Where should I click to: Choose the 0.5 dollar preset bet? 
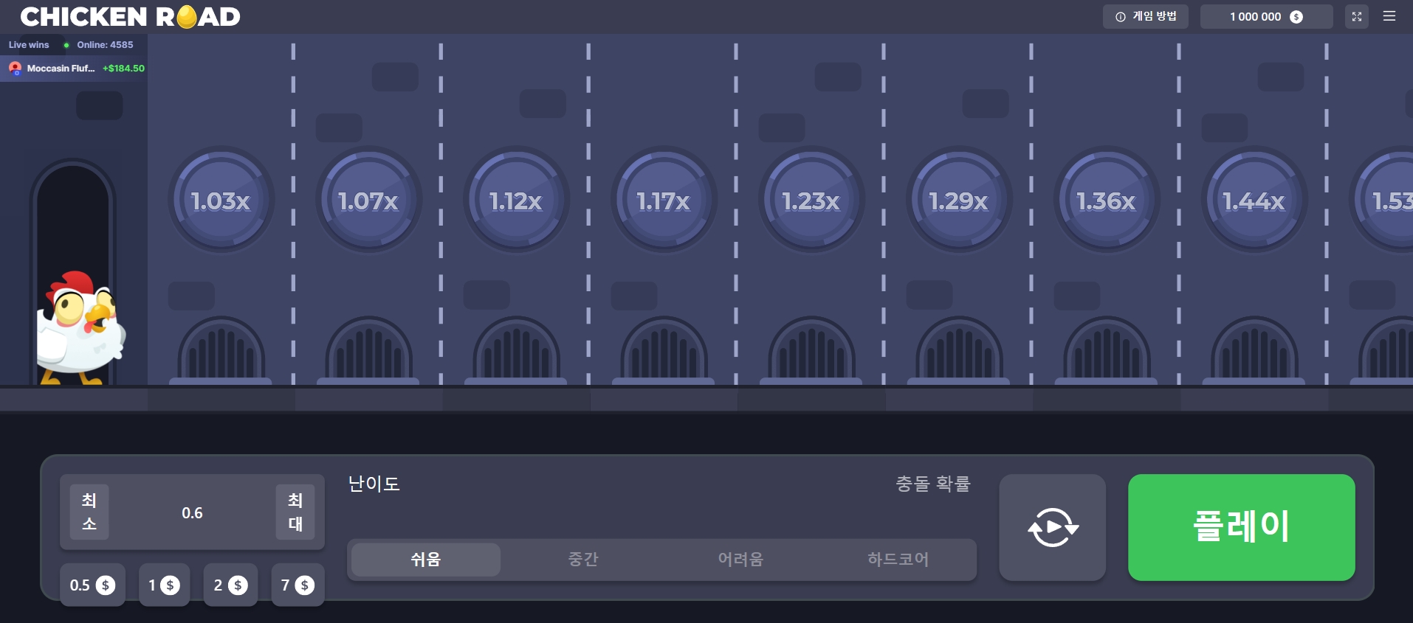(92, 585)
